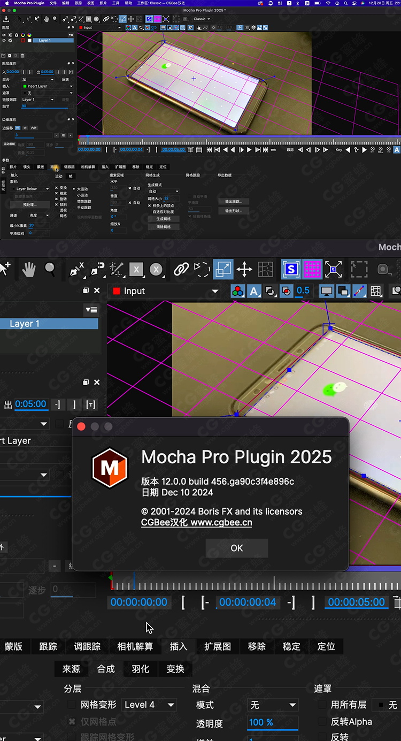Open the CGBee汉化 www.cgbee.cn link
The image size is (401, 741).
[196, 523]
